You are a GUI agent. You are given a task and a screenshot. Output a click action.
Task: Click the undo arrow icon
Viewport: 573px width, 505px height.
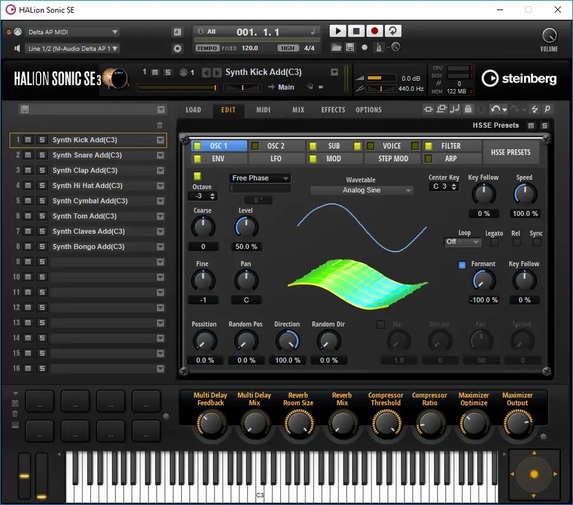click(495, 109)
